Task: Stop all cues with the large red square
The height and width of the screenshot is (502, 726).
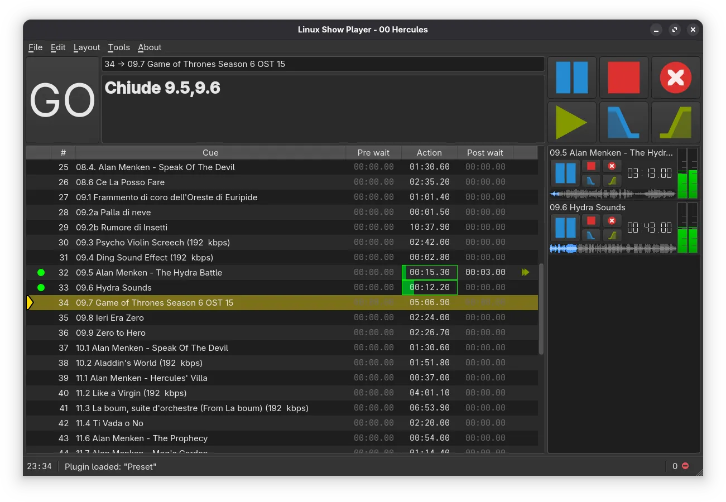Action: 623,78
